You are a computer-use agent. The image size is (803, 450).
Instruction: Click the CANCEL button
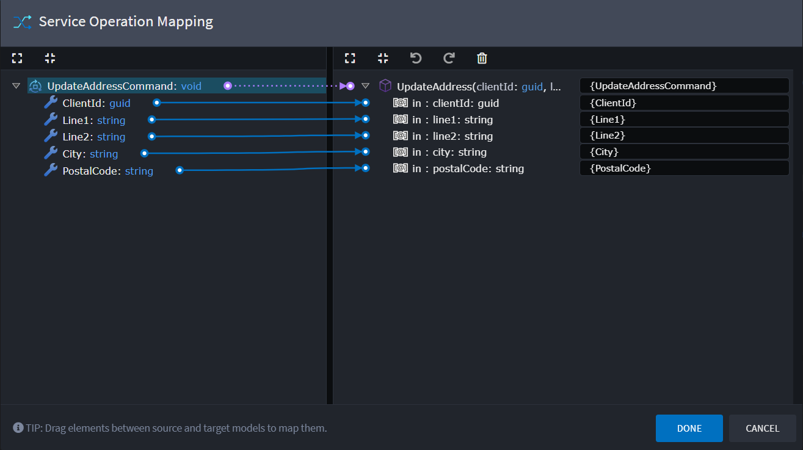pyautogui.click(x=763, y=429)
